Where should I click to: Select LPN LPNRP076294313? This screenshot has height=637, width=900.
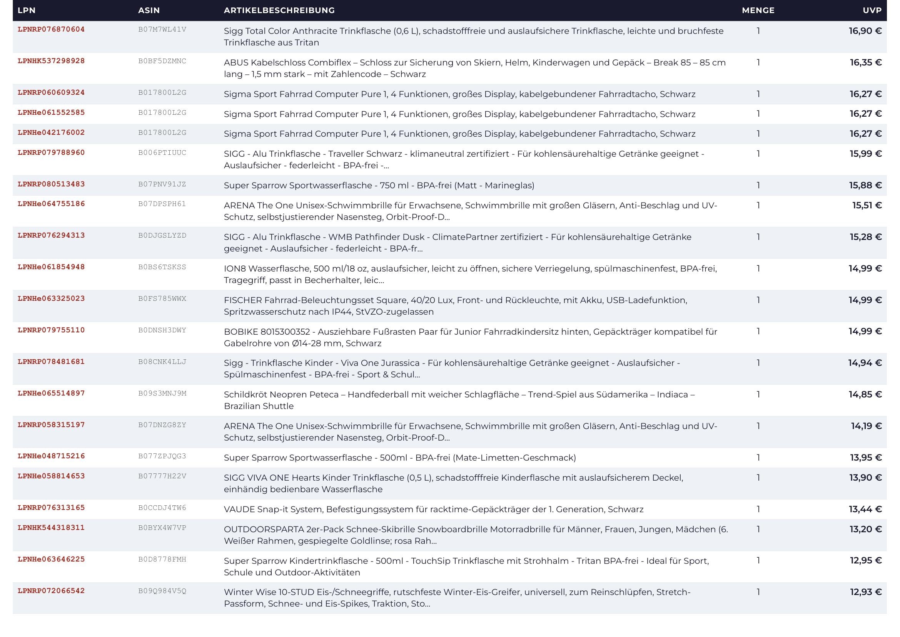(51, 235)
